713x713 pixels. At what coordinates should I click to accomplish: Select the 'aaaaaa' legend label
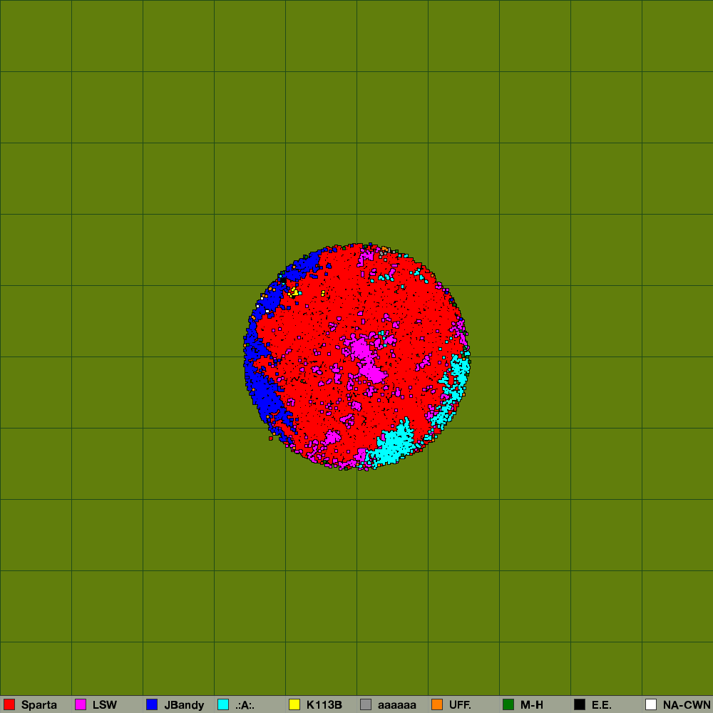coord(397,706)
